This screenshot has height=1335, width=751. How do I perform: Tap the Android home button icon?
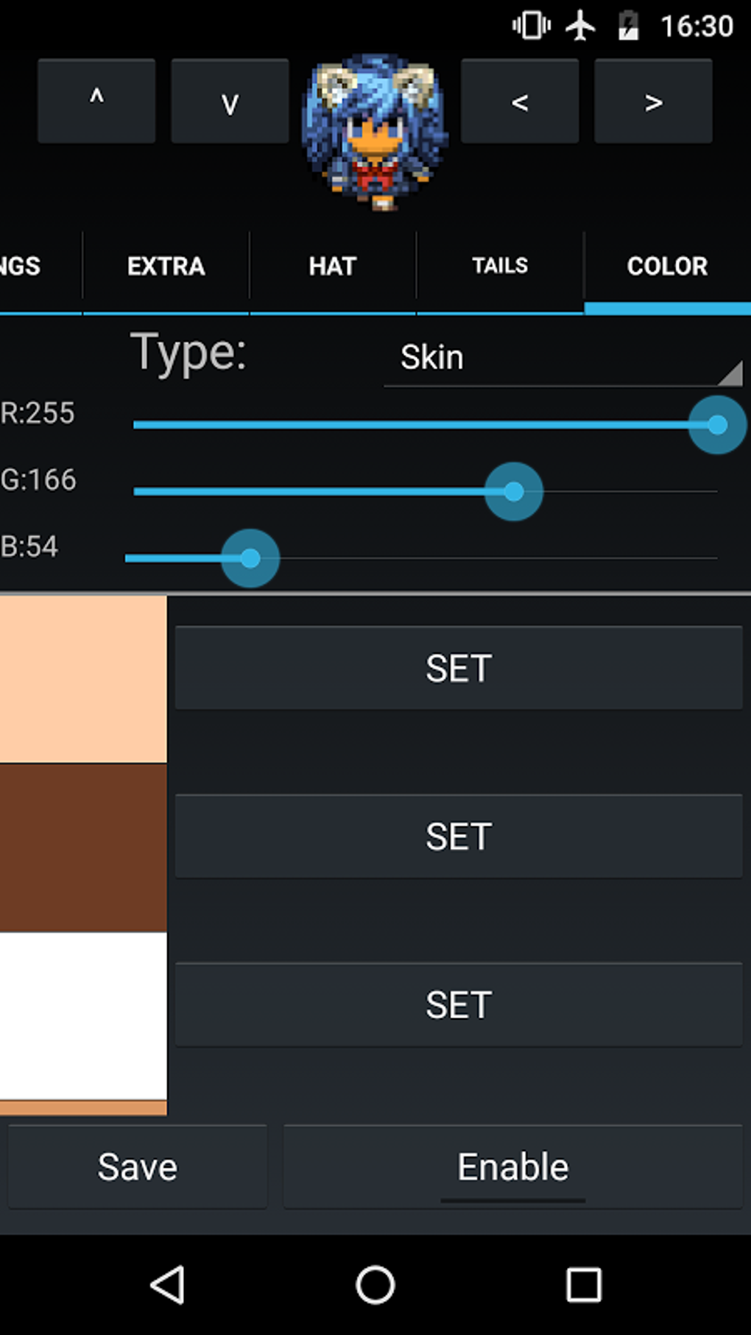pos(375,1285)
